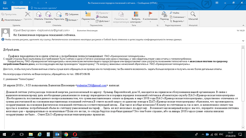Click the Собрание meeting reply button

coord(72,14)
